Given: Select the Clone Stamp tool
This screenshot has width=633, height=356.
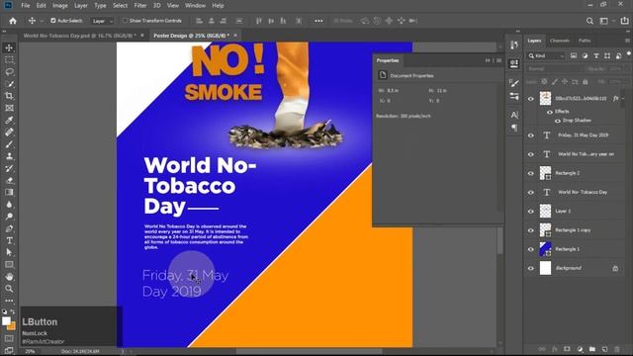Looking at the screenshot, I should click(9, 156).
